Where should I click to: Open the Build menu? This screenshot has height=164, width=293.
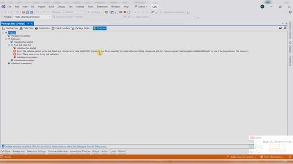click(51, 6)
